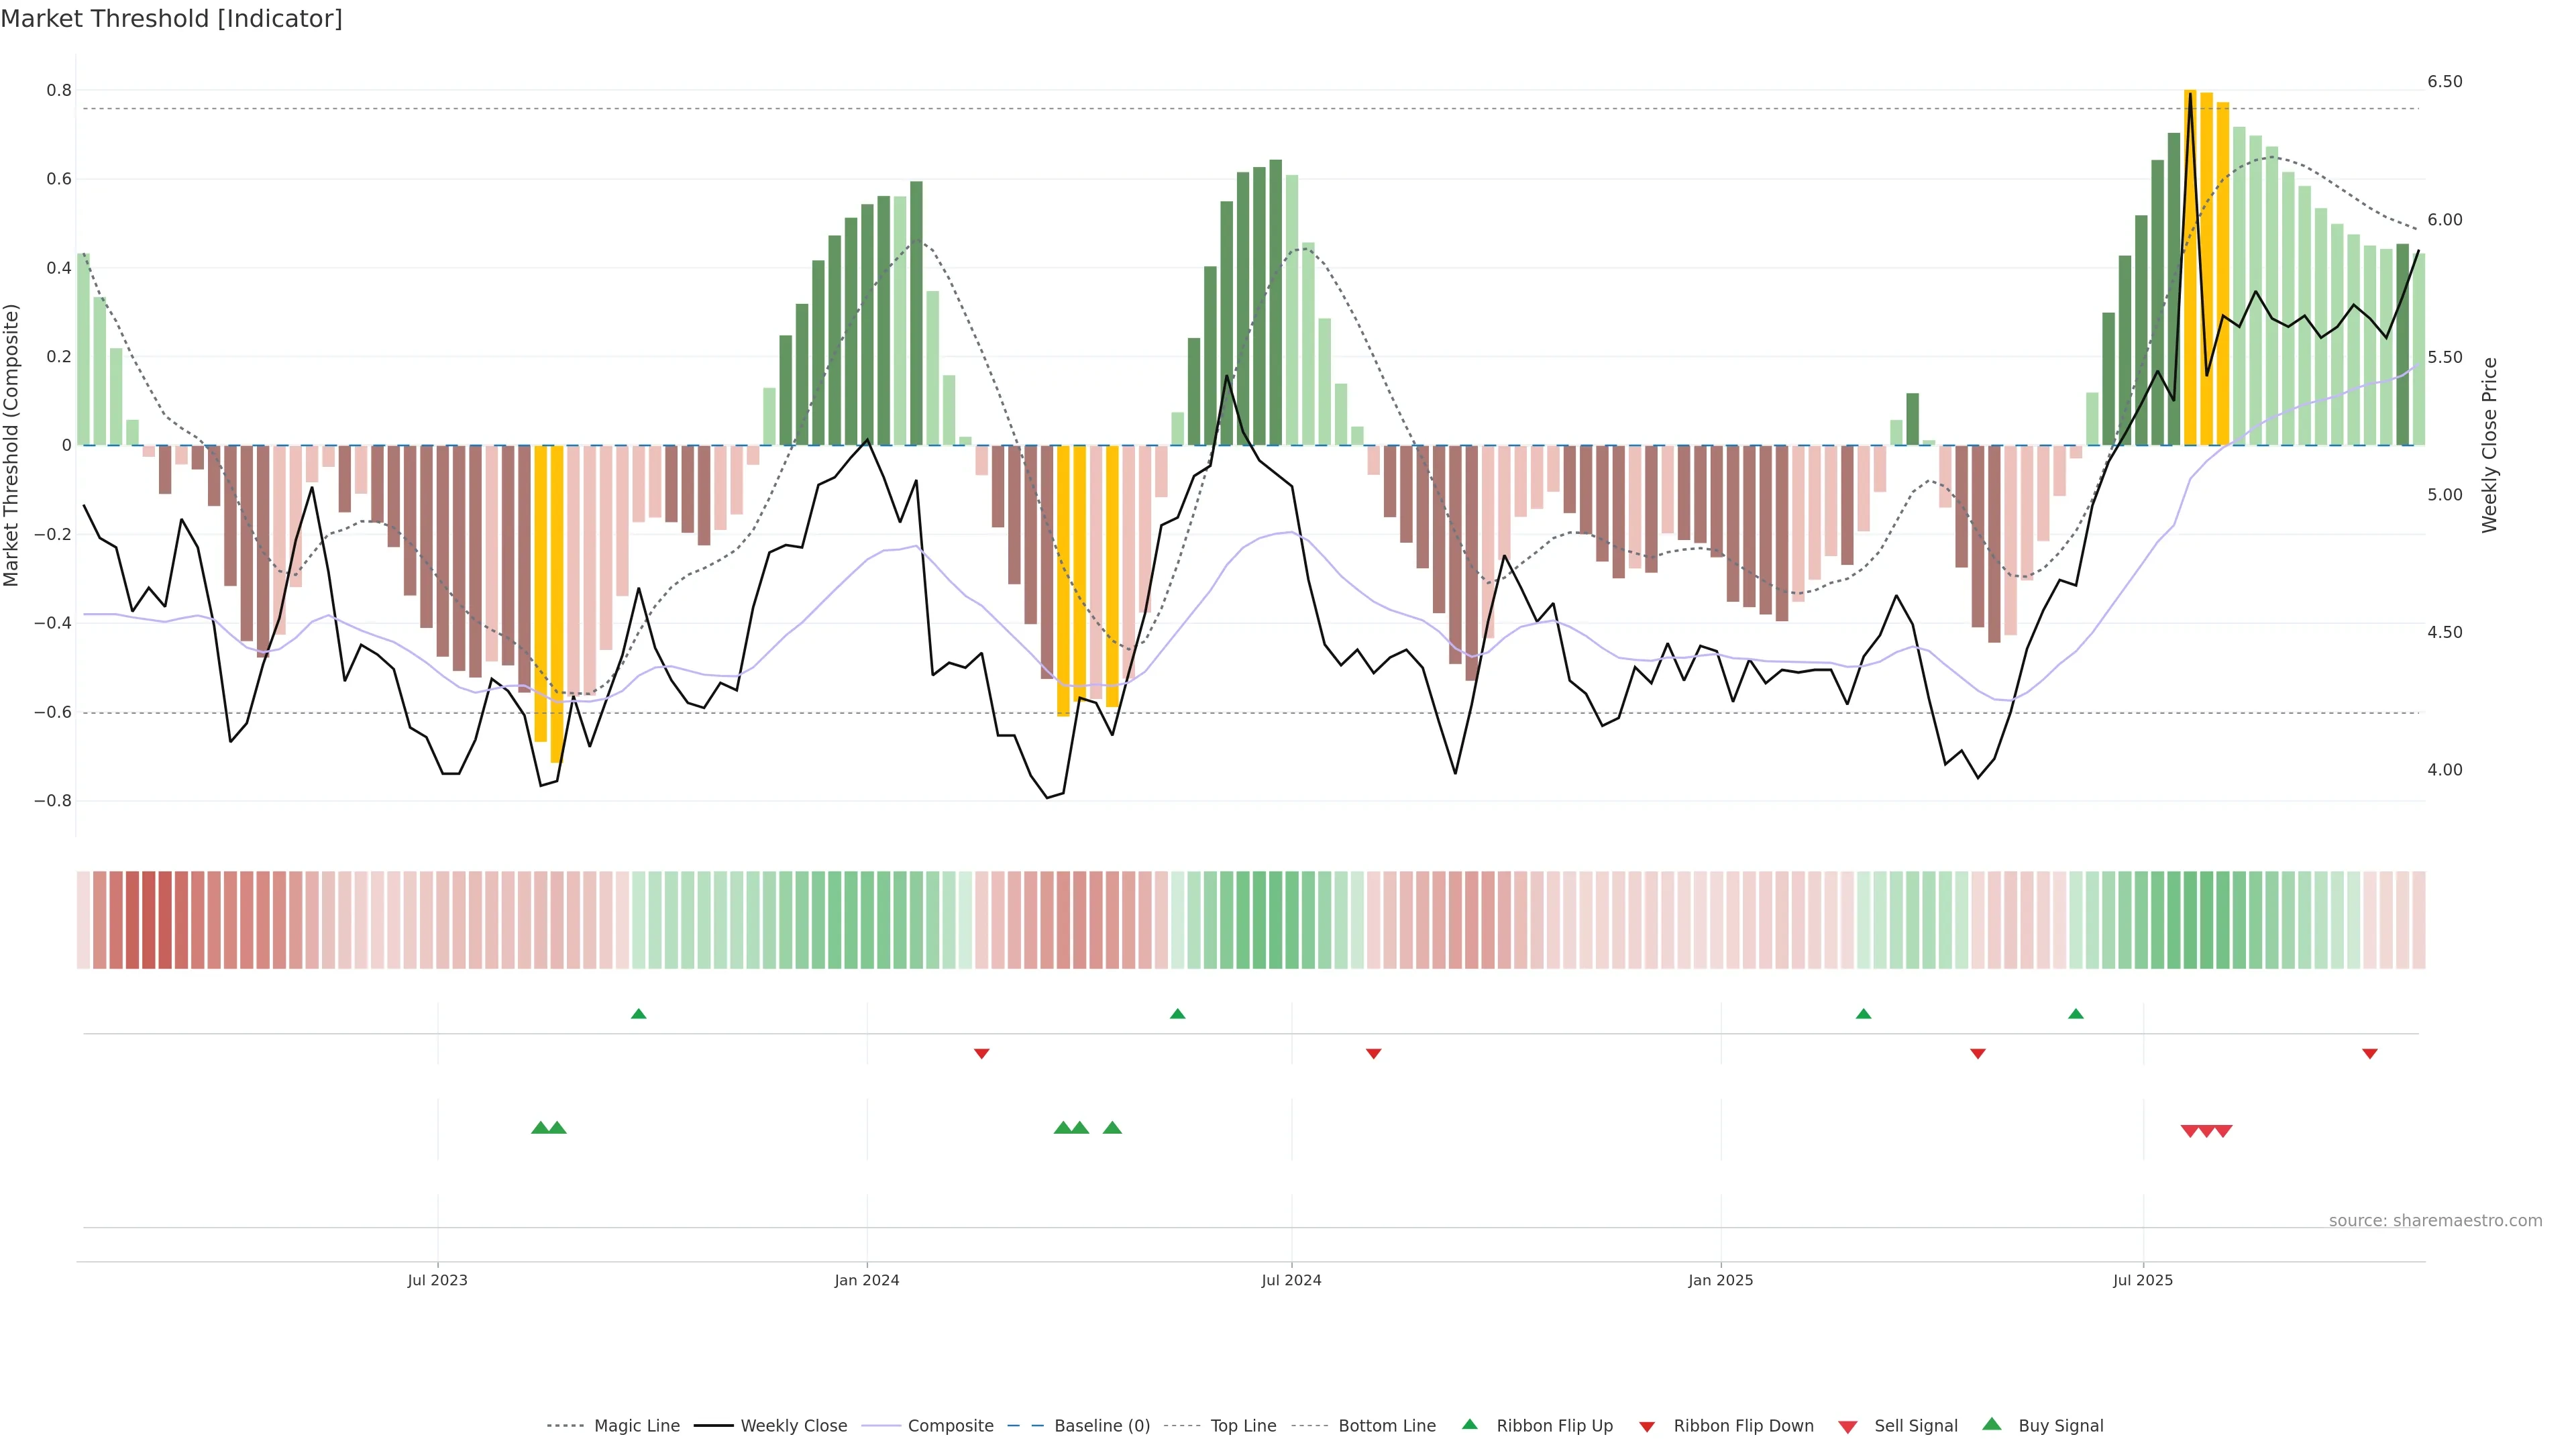
Task: Click the leftmost green ribbon flip up marker
Action: tap(639, 1014)
